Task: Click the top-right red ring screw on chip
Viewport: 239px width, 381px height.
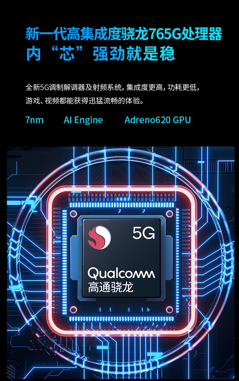Action: pyautogui.click(x=169, y=213)
